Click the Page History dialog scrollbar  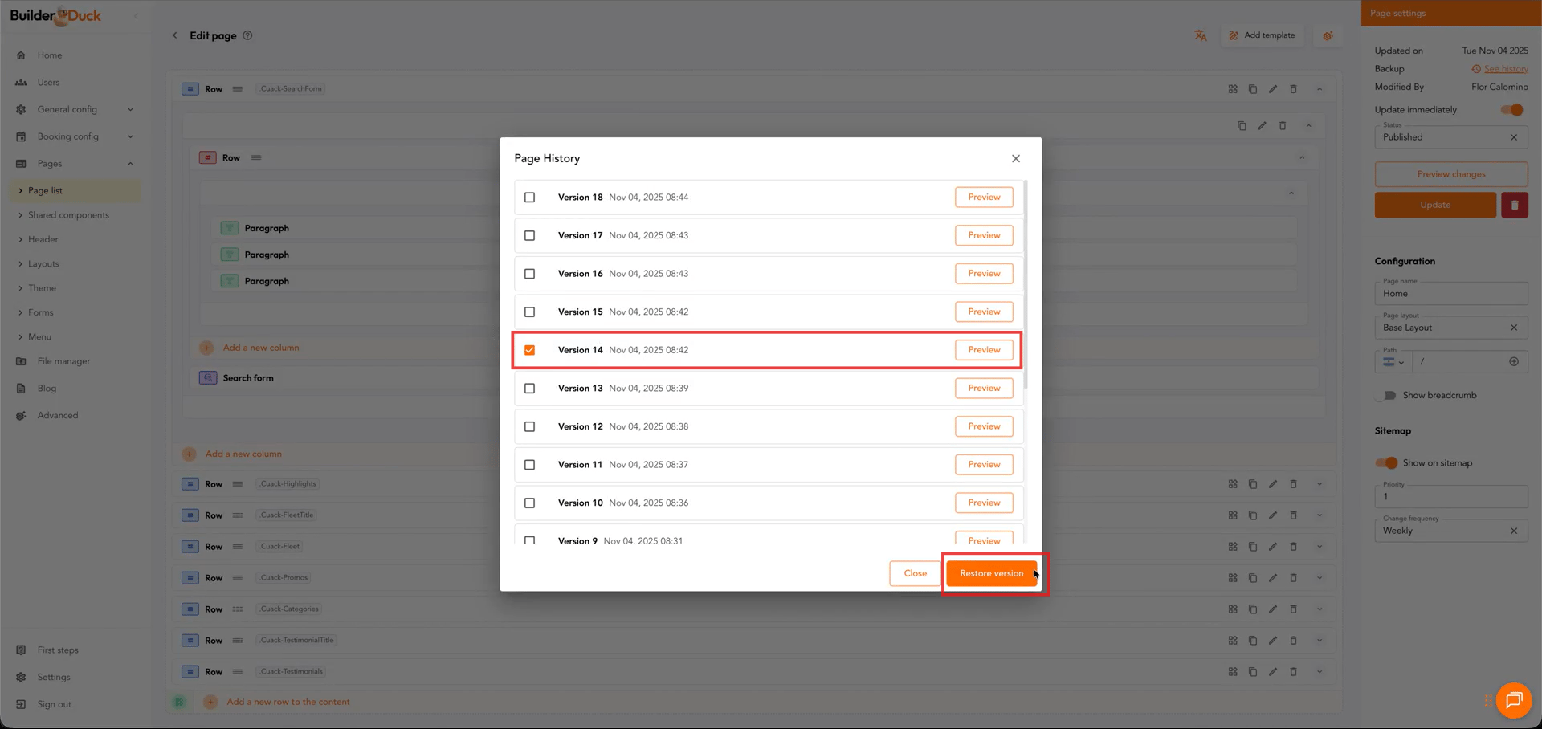pyautogui.click(x=1026, y=281)
